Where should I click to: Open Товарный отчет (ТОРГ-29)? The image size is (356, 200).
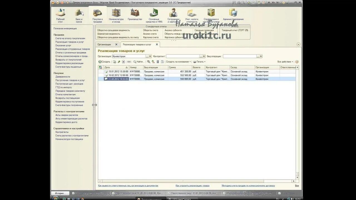pyautogui.click(x=235, y=30)
